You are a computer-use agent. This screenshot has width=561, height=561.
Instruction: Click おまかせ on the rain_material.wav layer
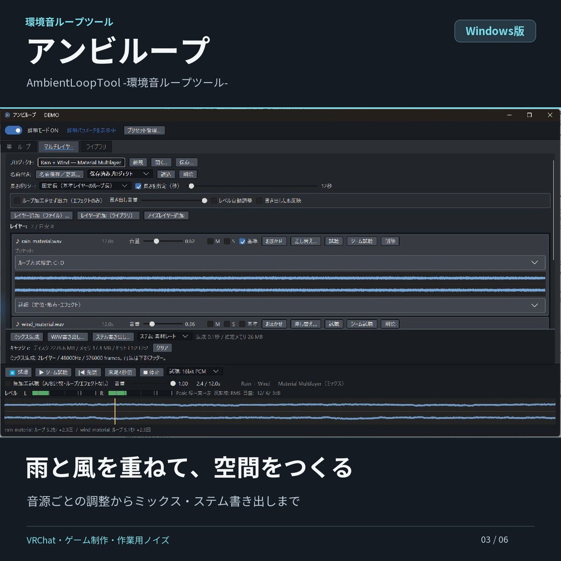(x=274, y=241)
